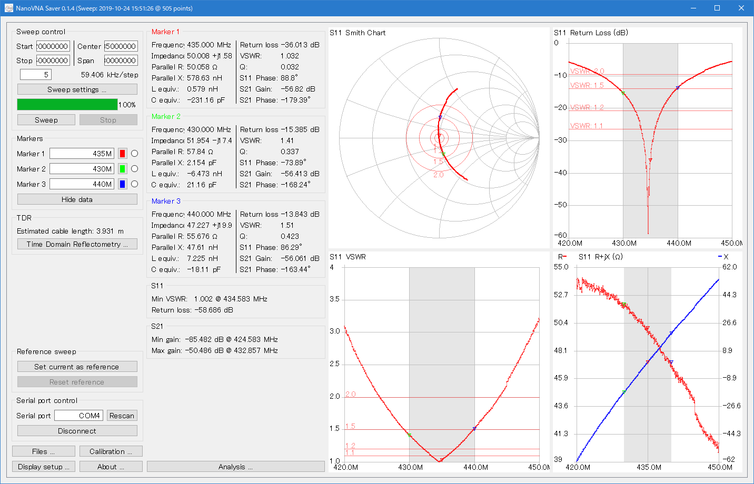The image size is (754, 484).
Task: Open the Files dialog
Action: click(43, 451)
